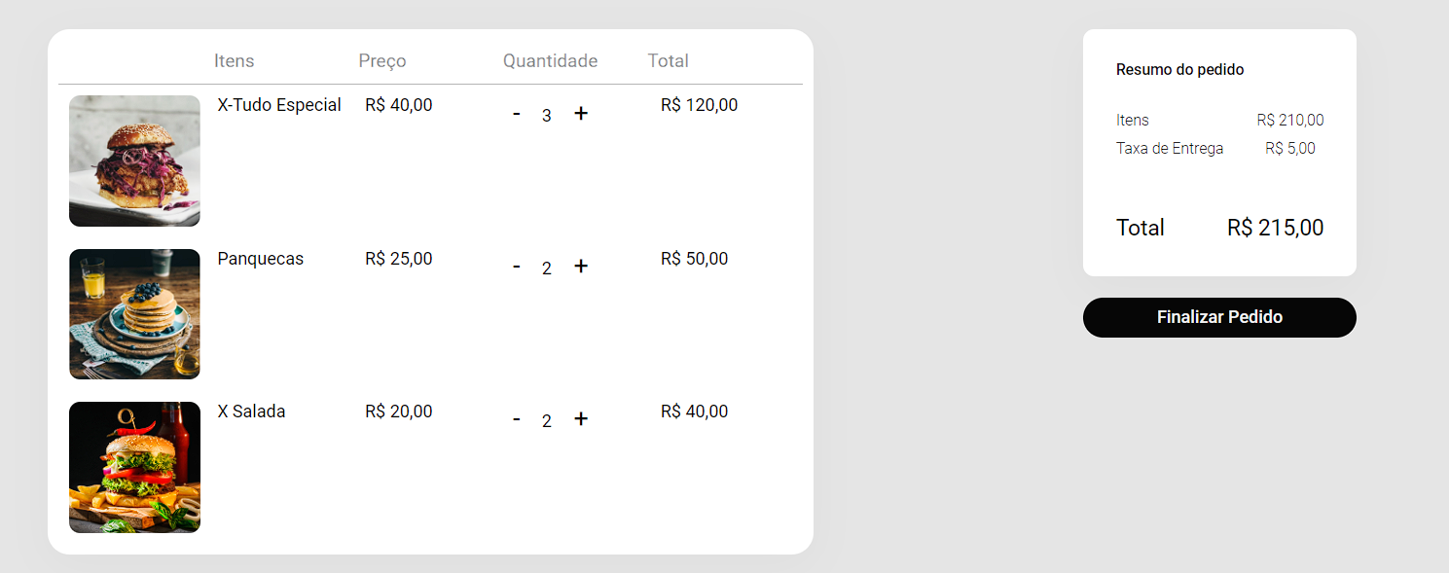Select the X Salada item name

click(251, 411)
